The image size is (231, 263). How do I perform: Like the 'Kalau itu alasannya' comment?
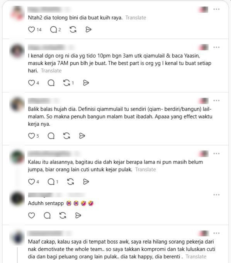click(31, 182)
